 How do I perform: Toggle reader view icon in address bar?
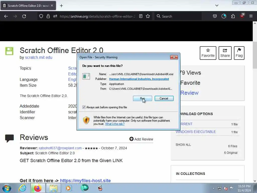coord(141,16)
